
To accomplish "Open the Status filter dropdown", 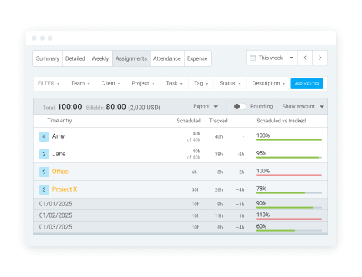I will pos(230,83).
